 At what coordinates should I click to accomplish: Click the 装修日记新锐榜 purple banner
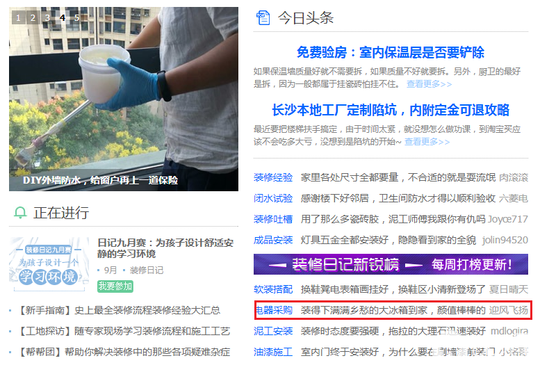coord(391,264)
